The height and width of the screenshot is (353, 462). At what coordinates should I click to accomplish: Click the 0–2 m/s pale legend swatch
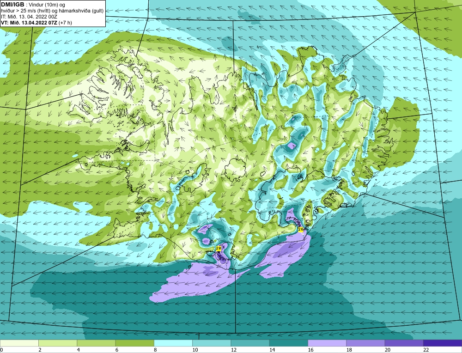pyautogui.click(x=19, y=343)
